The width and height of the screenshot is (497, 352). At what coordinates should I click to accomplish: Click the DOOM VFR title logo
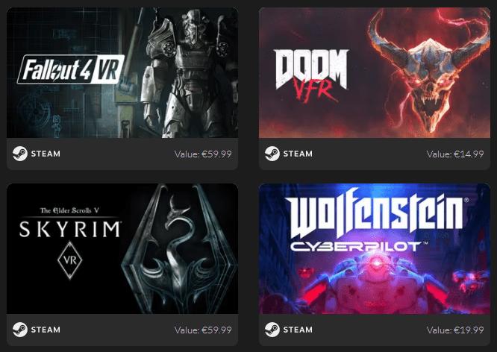point(312,75)
